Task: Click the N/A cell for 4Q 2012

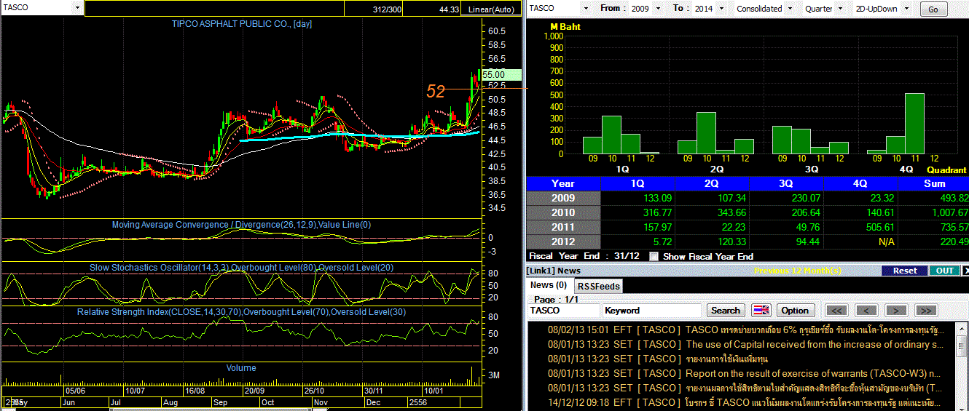Action: click(x=861, y=242)
